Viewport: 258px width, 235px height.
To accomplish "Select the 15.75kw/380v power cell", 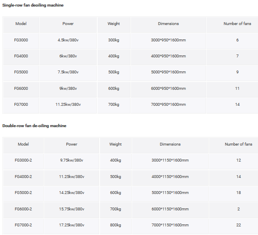I will (x=72, y=209).
